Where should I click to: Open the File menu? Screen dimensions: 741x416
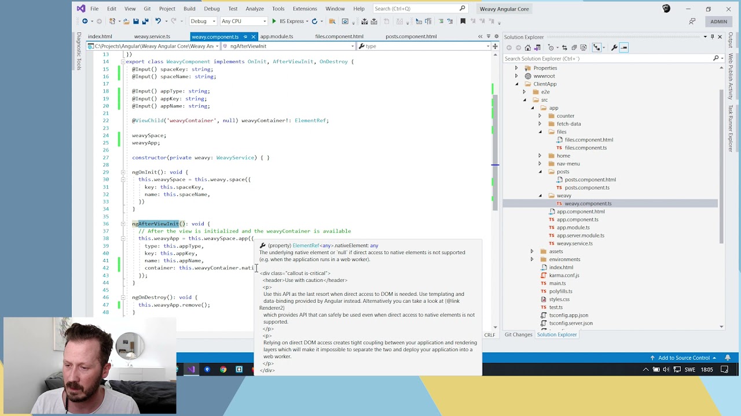tap(94, 9)
